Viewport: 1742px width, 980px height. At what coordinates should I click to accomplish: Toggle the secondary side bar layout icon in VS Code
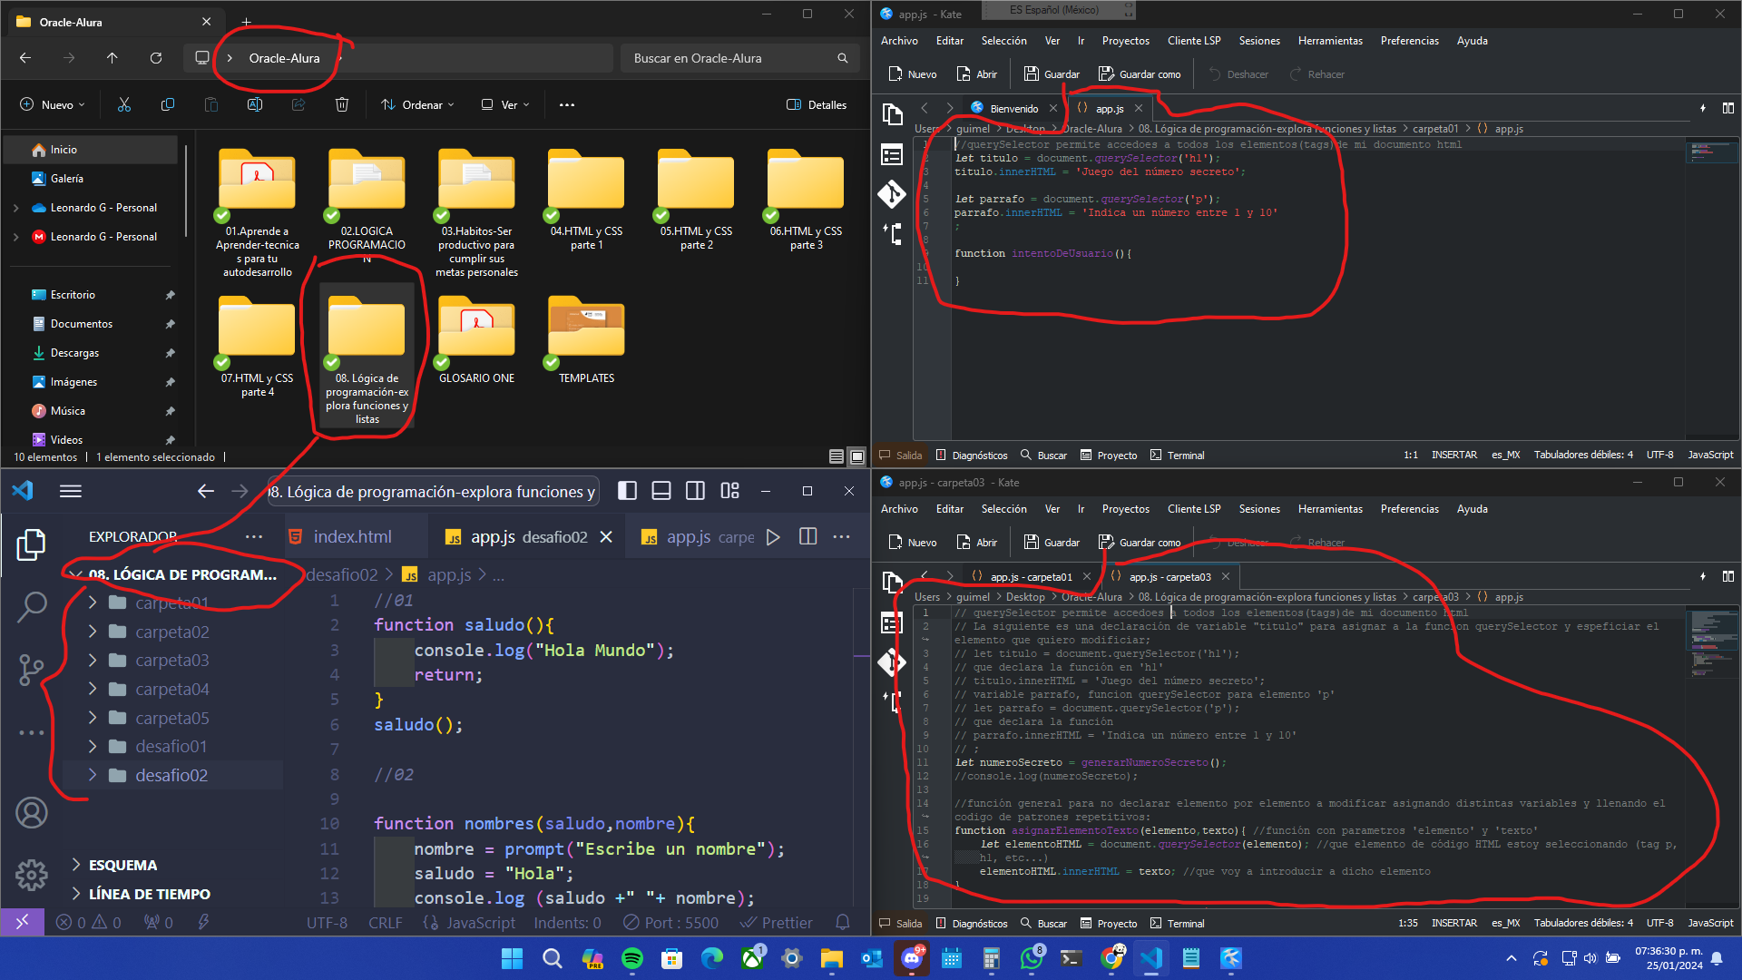tap(696, 491)
